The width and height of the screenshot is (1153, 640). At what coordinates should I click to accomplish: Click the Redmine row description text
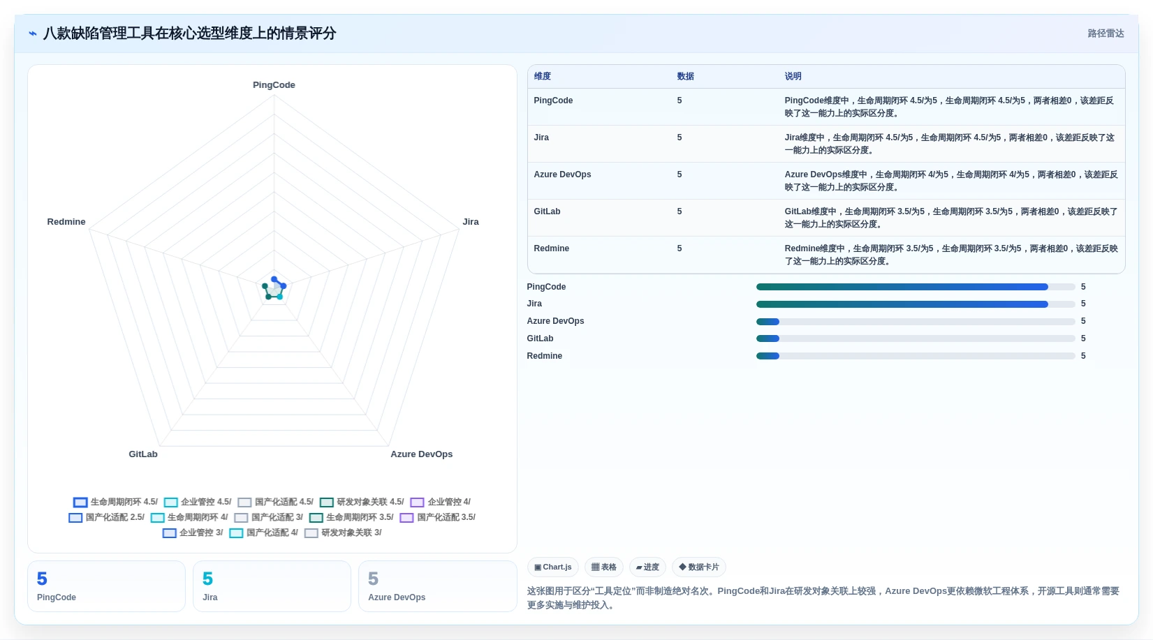coord(951,255)
